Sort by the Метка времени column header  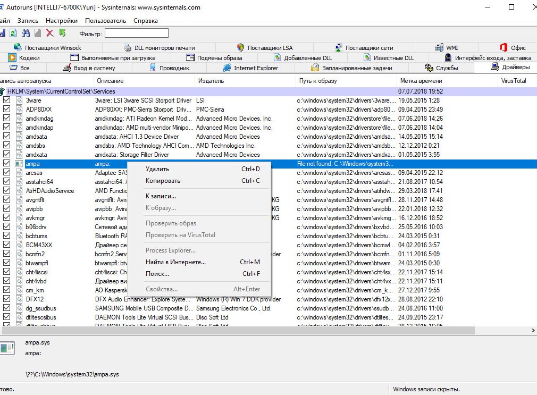tap(447, 81)
